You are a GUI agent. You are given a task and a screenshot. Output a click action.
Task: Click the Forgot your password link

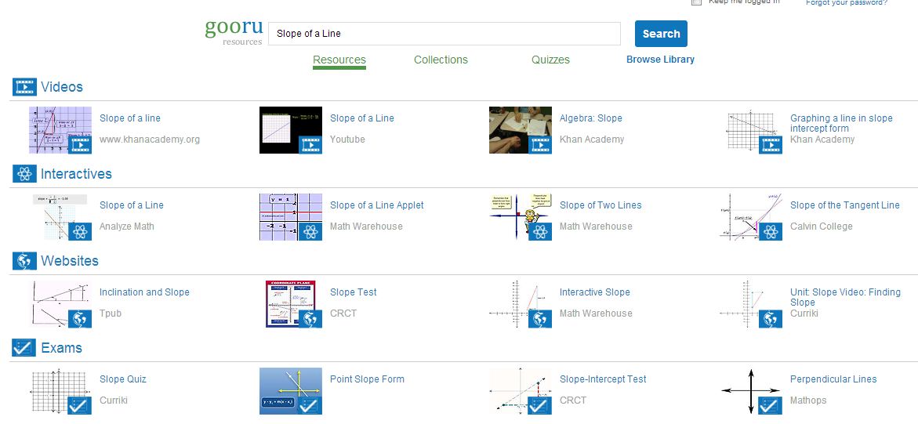tap(847, 2)
